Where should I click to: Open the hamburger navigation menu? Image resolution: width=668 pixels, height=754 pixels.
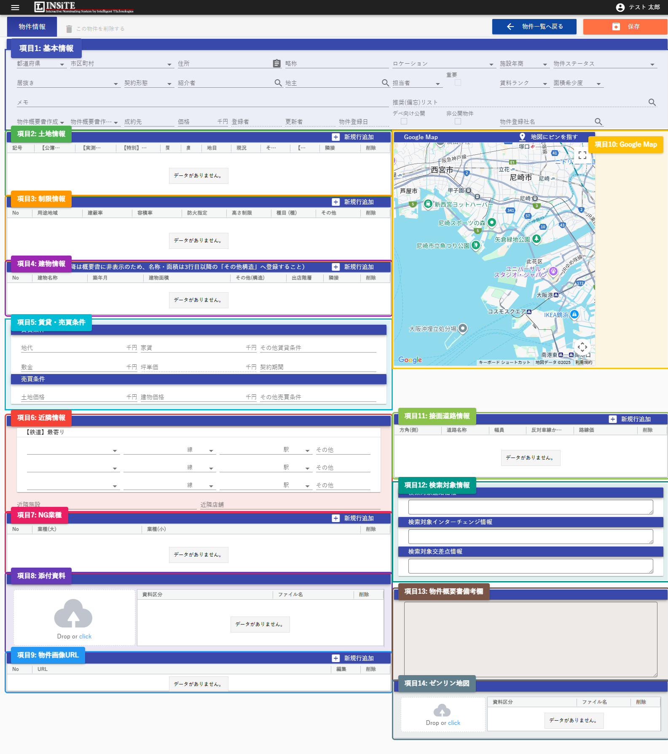15,7
